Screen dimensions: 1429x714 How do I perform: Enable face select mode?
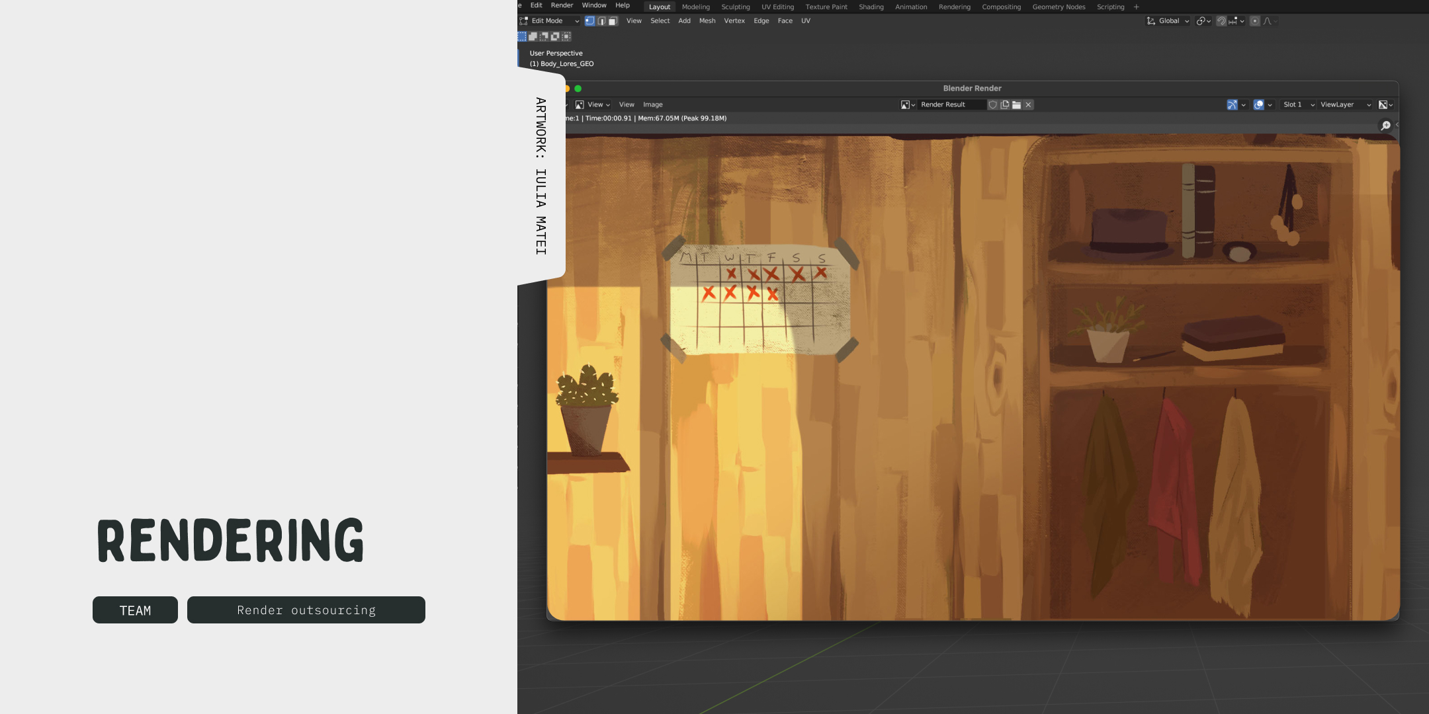(x=613, y=21)
